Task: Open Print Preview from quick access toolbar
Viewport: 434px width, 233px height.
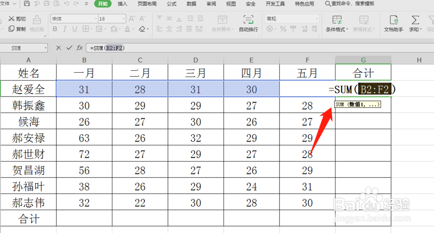Action: pos(57,3)
